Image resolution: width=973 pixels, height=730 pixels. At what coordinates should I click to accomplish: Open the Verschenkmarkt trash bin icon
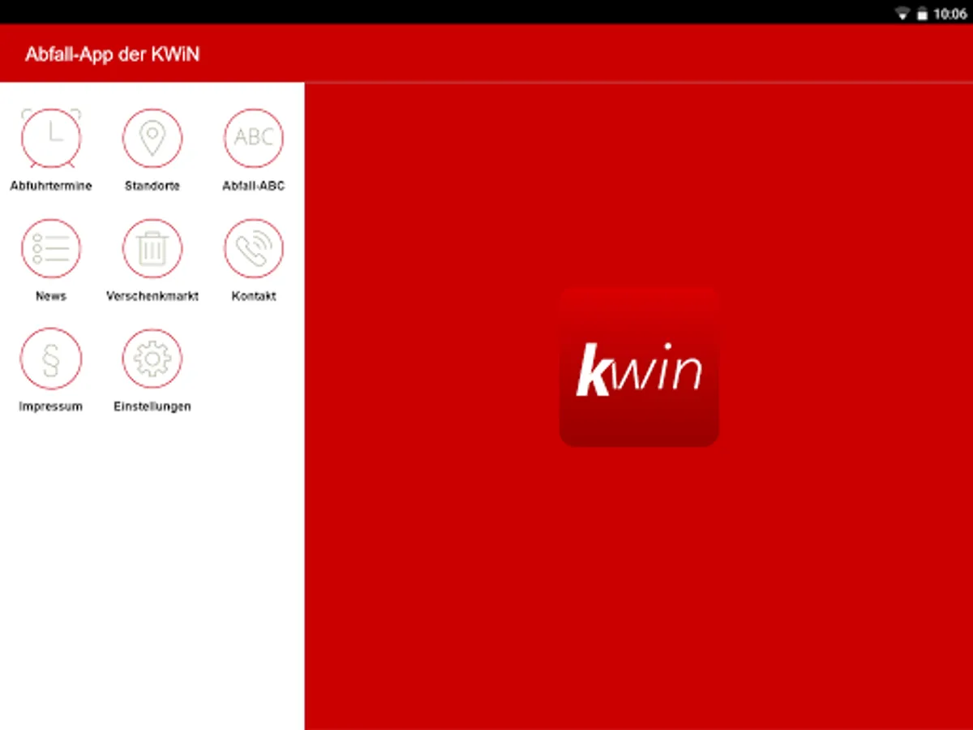tap(152, 248)
